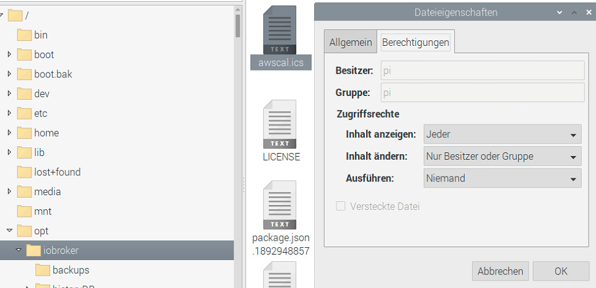596x288 pixels.
Task: Select the awscal.ics file name label
Action: coord(281,63)
